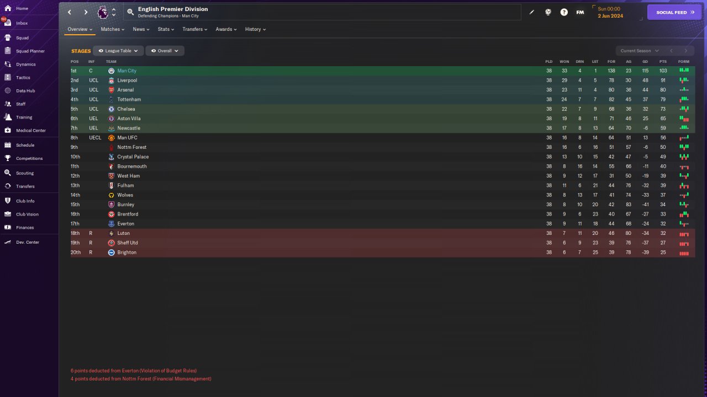Click the search field for English Premier Division
Image resolution: width=707 pixels, height=397 pixels.
tap(323, 12)
